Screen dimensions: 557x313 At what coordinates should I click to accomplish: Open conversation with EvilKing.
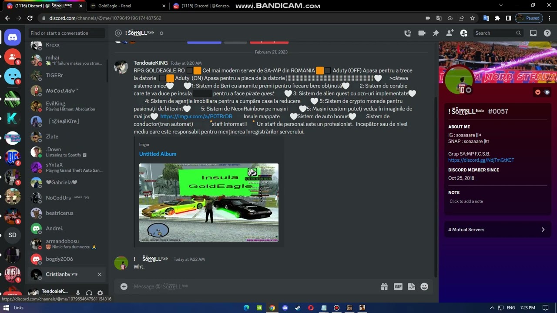point(67,106)
